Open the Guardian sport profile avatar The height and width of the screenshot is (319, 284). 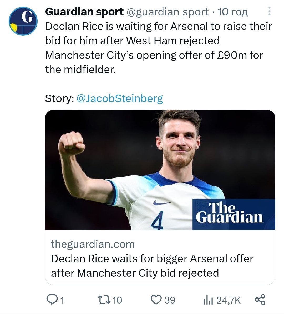[23, 21]
